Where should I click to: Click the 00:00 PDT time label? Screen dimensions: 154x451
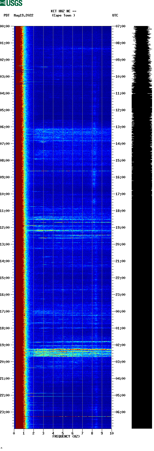point(5,26)
